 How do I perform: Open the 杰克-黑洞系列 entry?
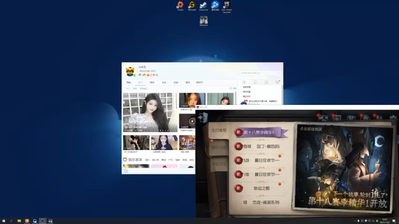pos(261,203)
